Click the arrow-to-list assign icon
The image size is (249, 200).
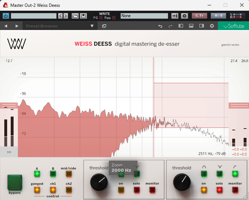(x=175, y=16)
